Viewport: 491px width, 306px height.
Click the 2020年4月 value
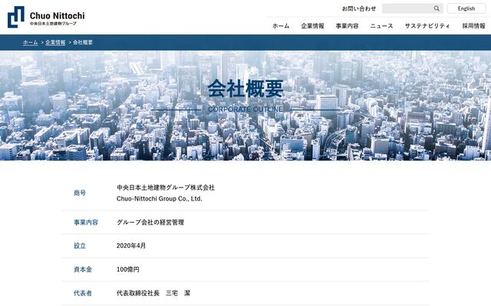click(131, 246)
